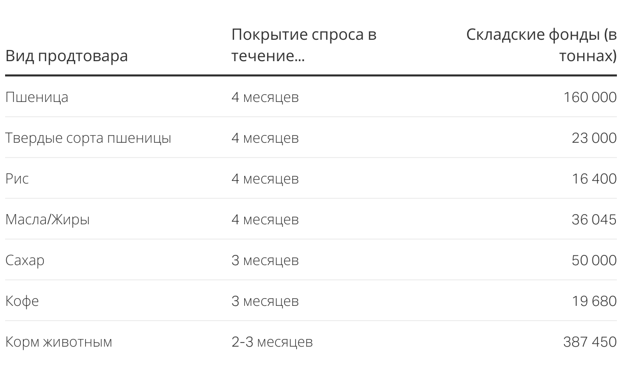Click the "Масла/Жиры" cell
The height and width of the screenshot is (366, 622).
pos(47,220)
